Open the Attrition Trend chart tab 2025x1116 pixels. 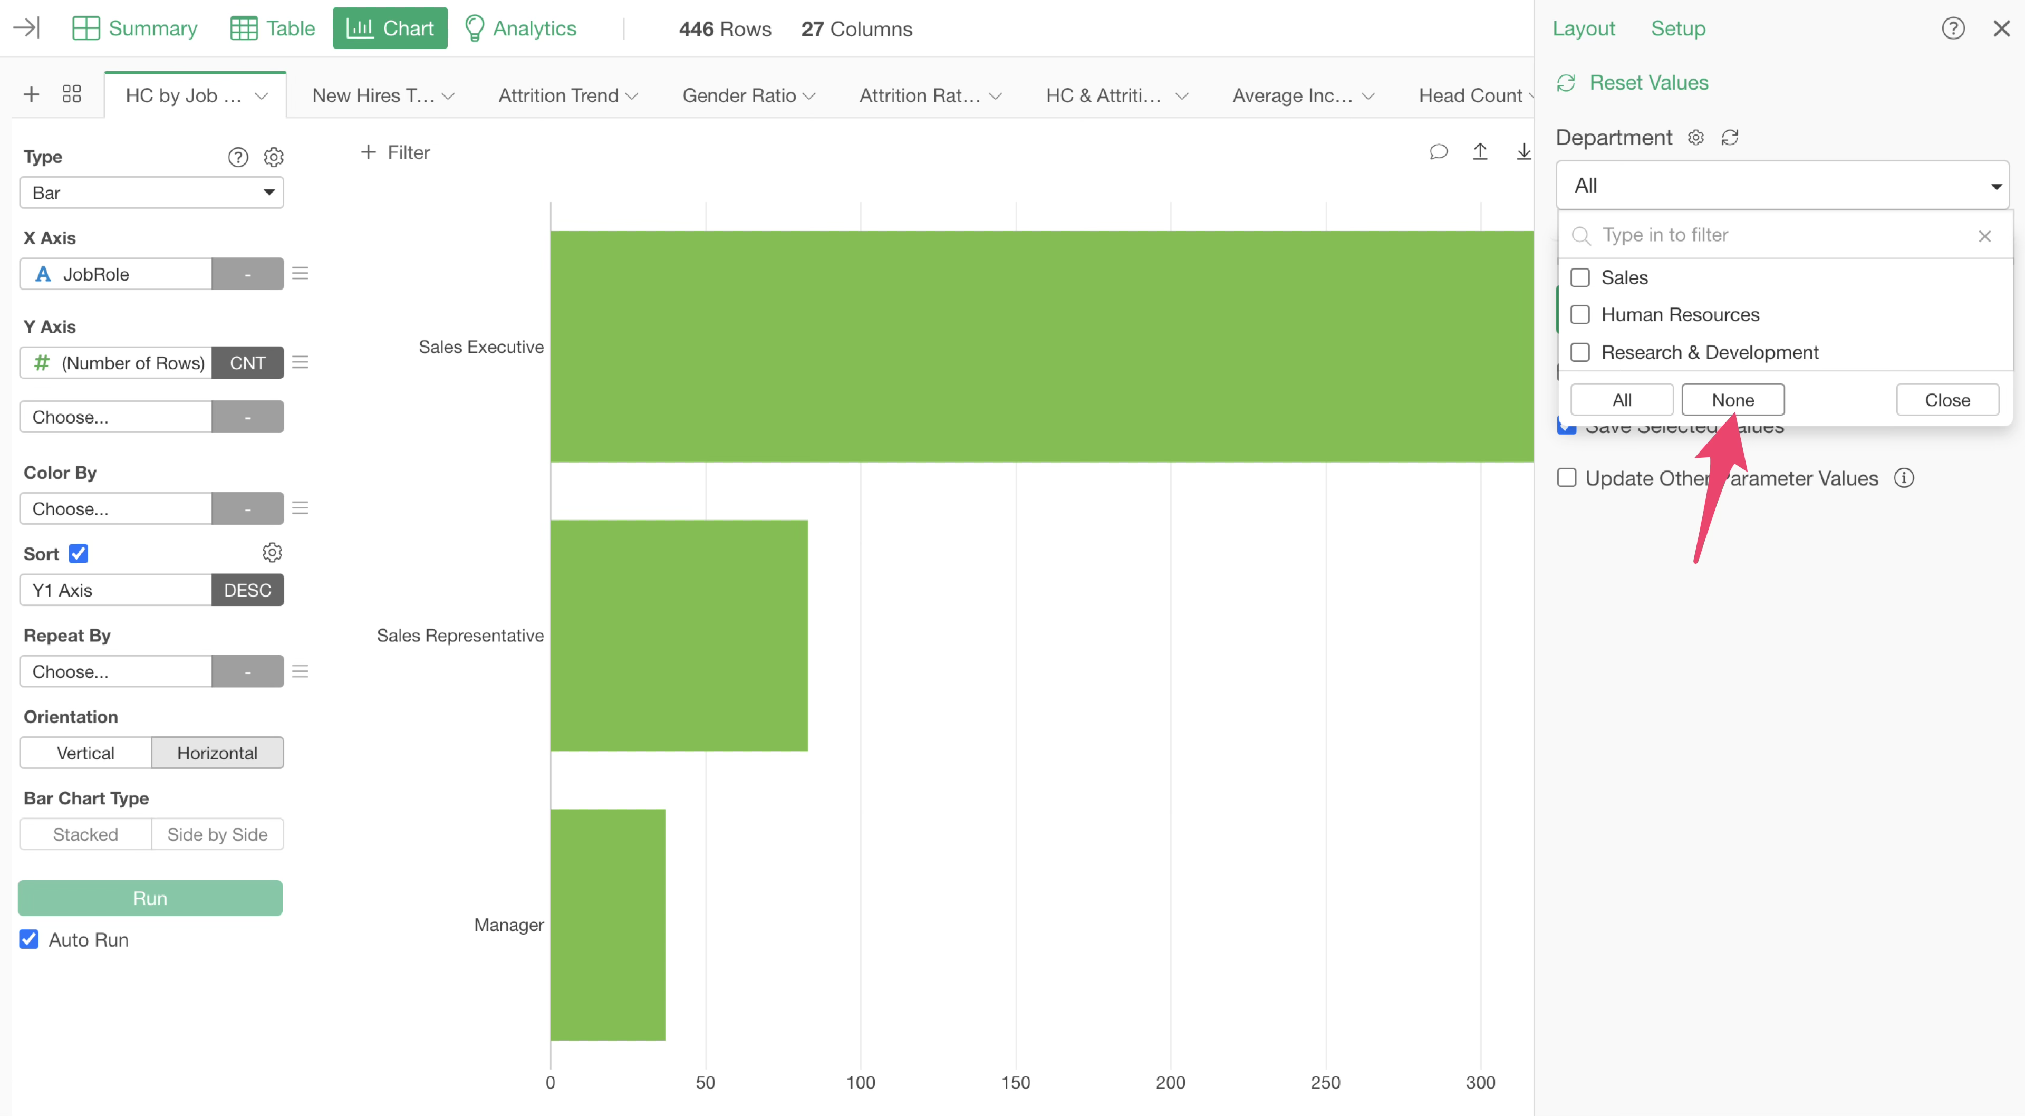click(558, 95)
